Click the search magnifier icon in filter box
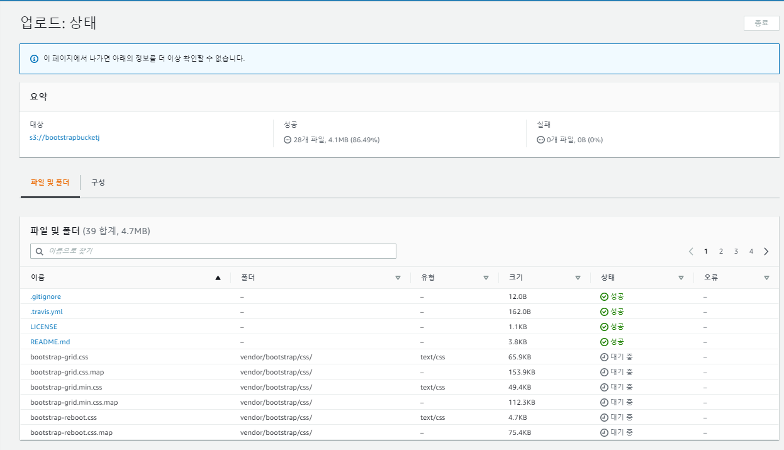 click(40, 251)
